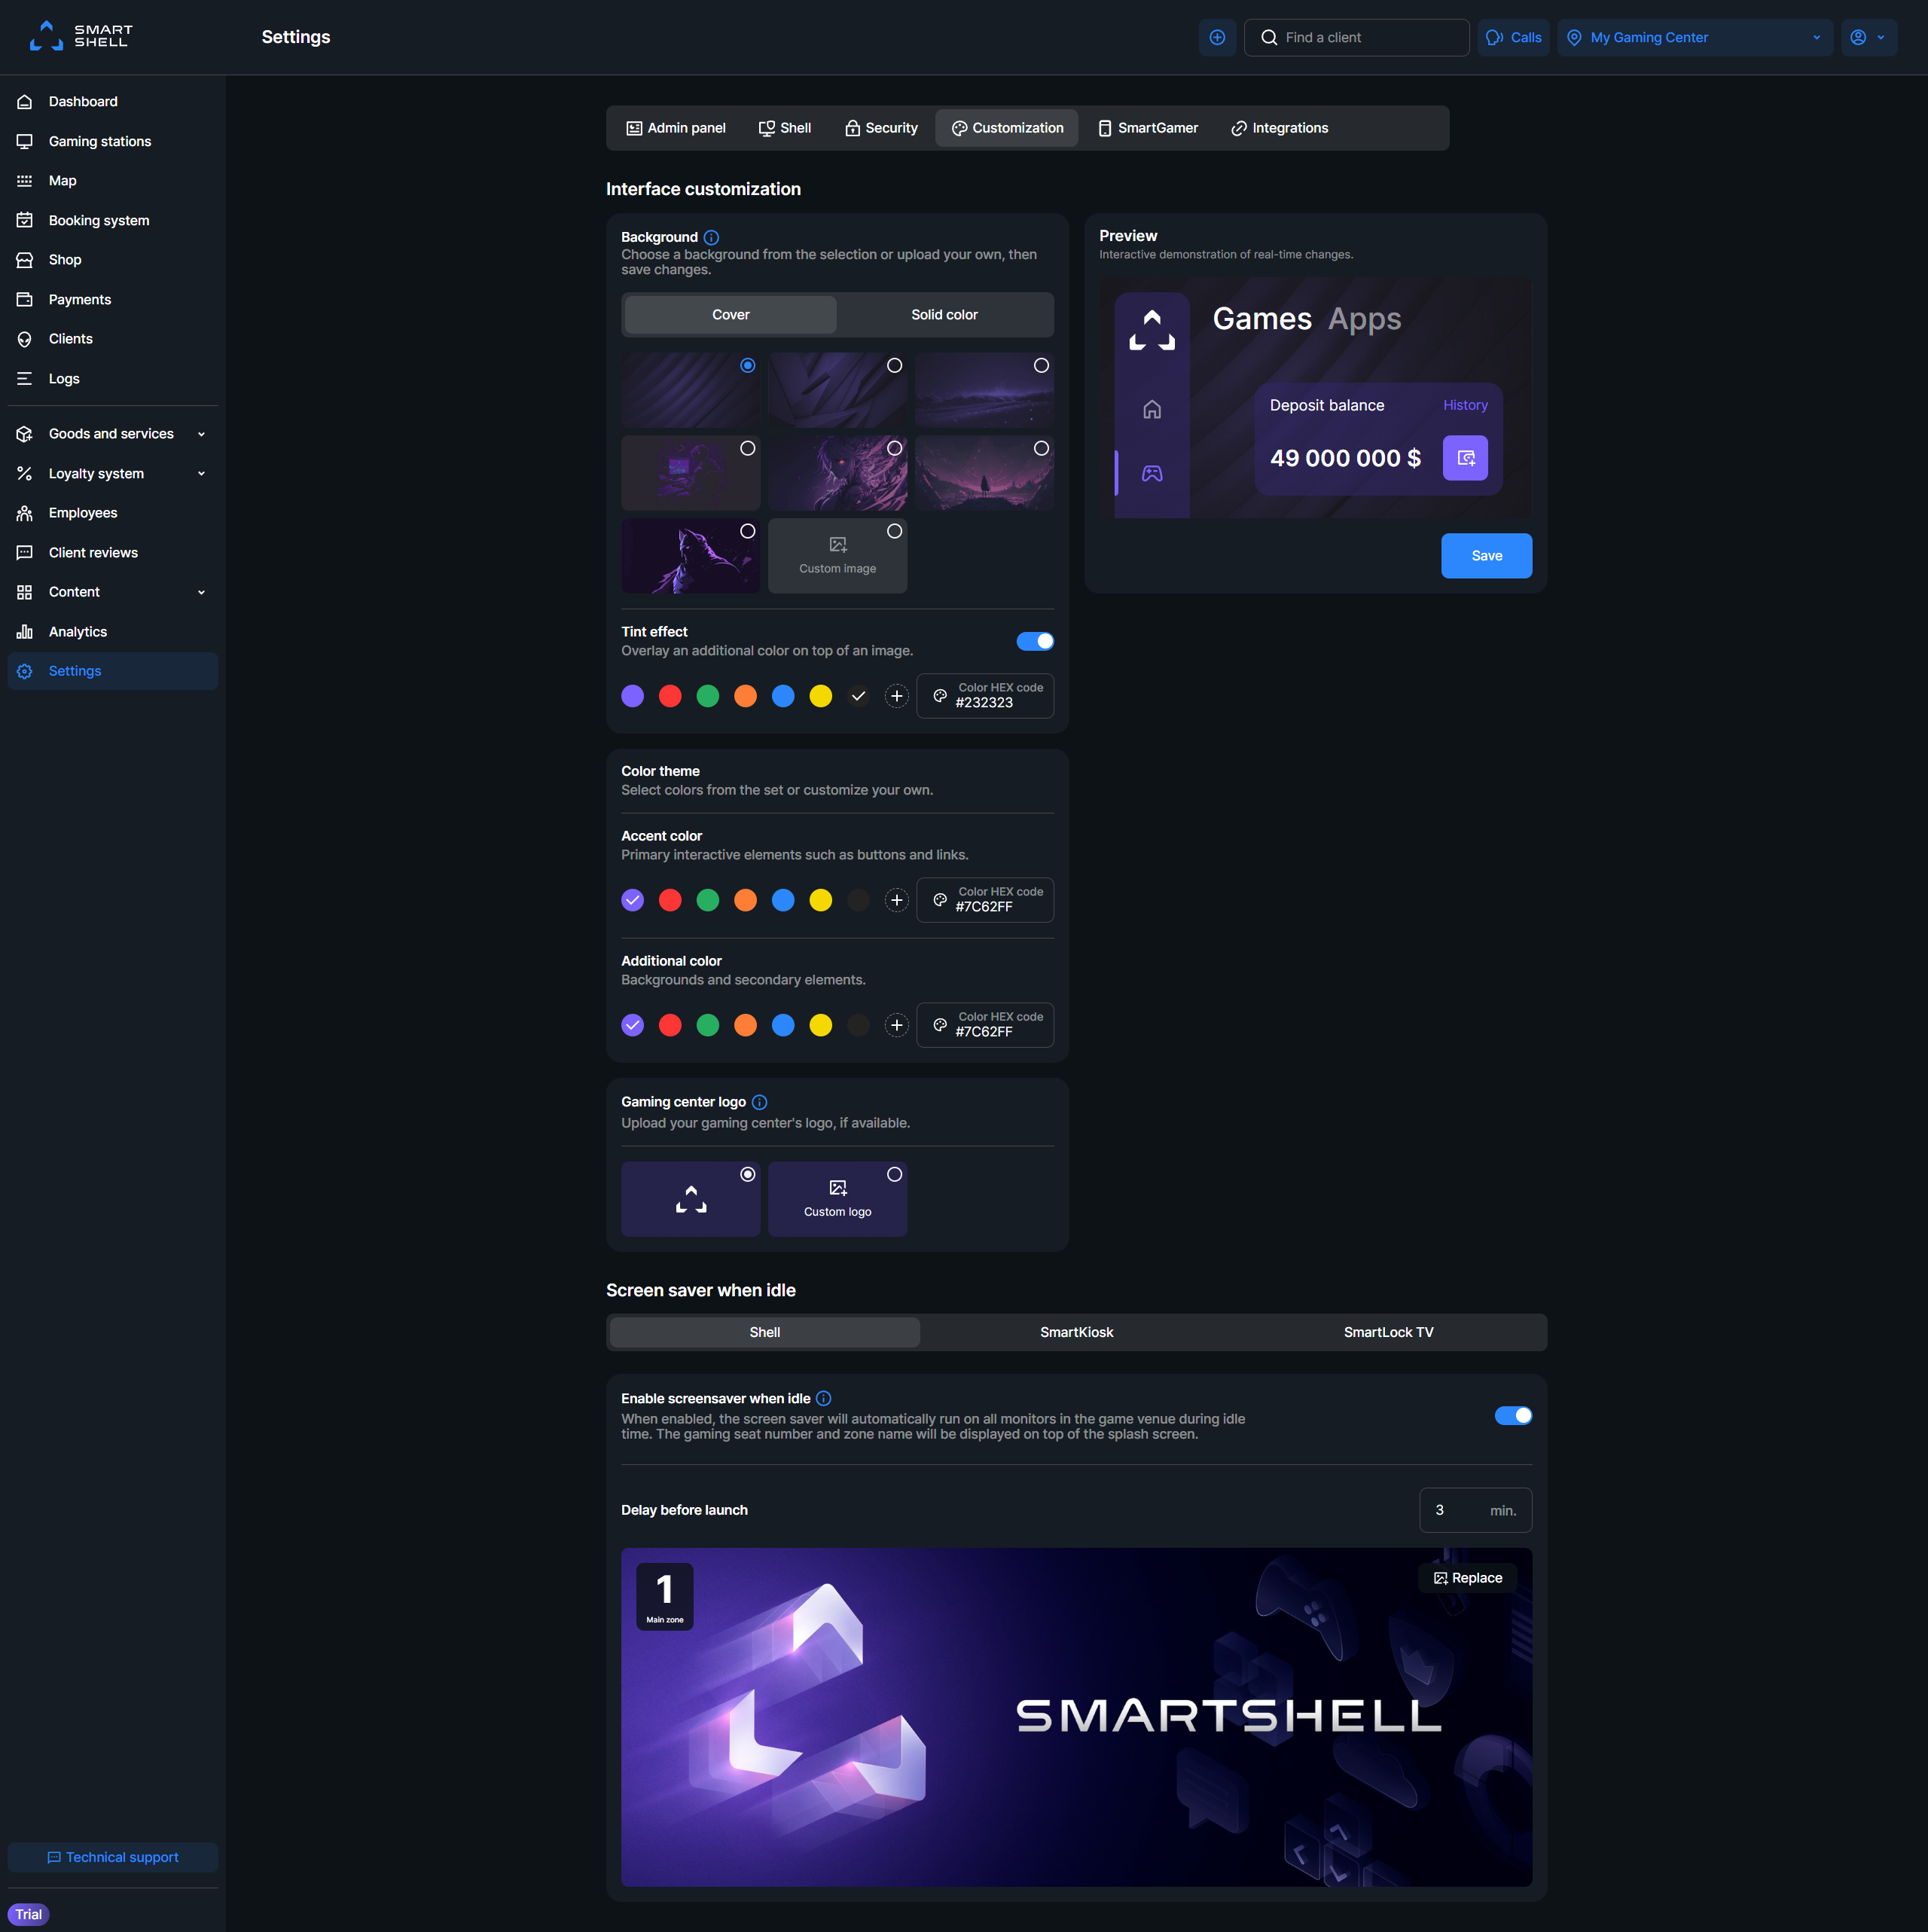Open the Calls button
1928x1932 pixels.
point(1513,37)
